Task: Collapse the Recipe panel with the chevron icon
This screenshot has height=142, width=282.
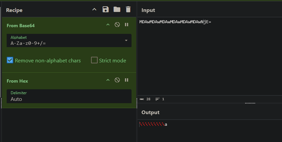Action: coord(94,10)
